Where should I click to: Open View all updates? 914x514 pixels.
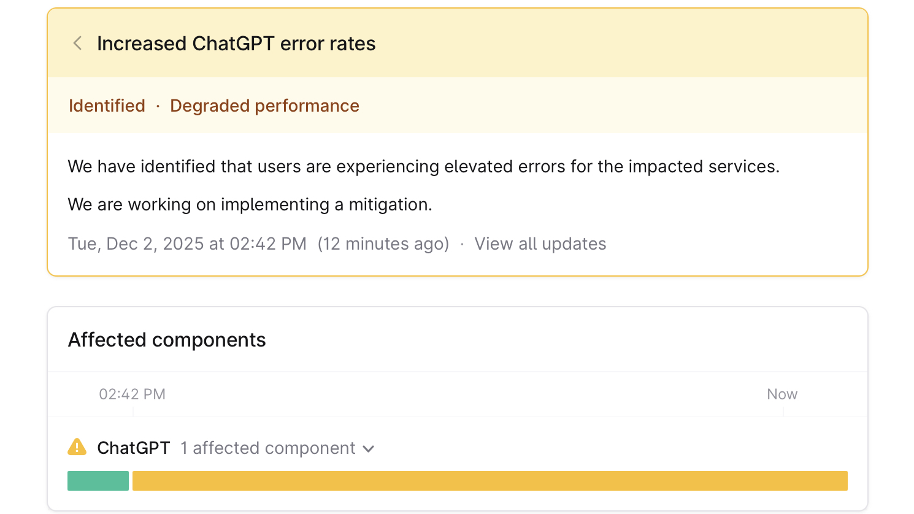[540, 244]
